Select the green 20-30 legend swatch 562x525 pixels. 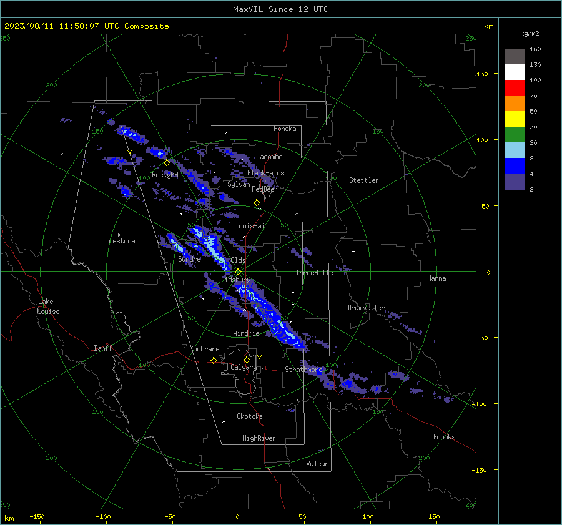(x=515, y=135)
